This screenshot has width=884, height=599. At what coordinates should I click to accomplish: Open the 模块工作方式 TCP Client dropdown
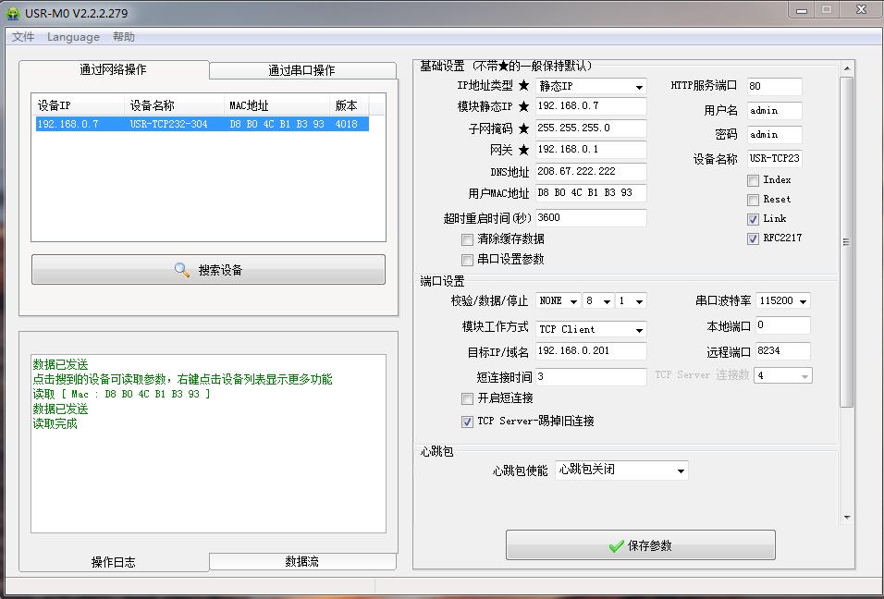pyautogui.click(x=591, y=329)
